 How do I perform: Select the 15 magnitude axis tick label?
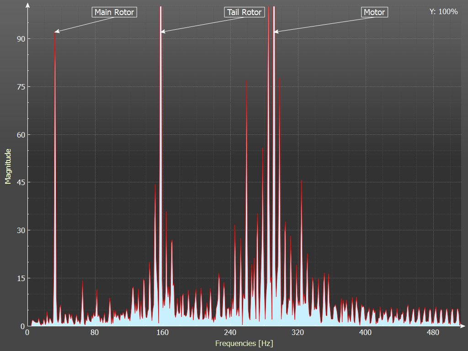20,278
